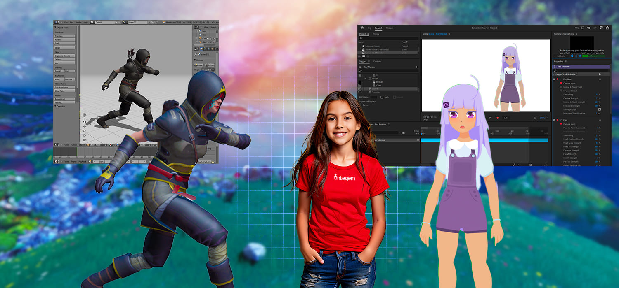The image size is (619, 288).
Task: Arm Mouse & Touch Input for Eye Gaze
Action: click(x=561, y=87)
